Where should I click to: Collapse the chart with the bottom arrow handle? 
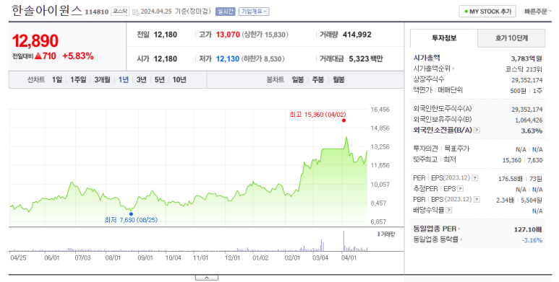(206, 278)
